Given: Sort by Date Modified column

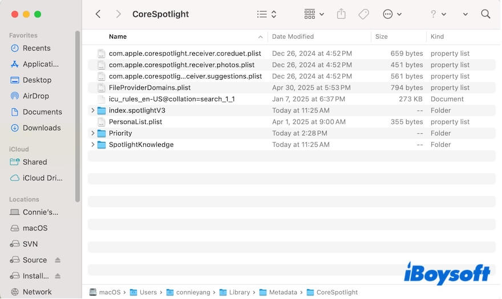Looking at the screenshot, I should coord(293,36).
